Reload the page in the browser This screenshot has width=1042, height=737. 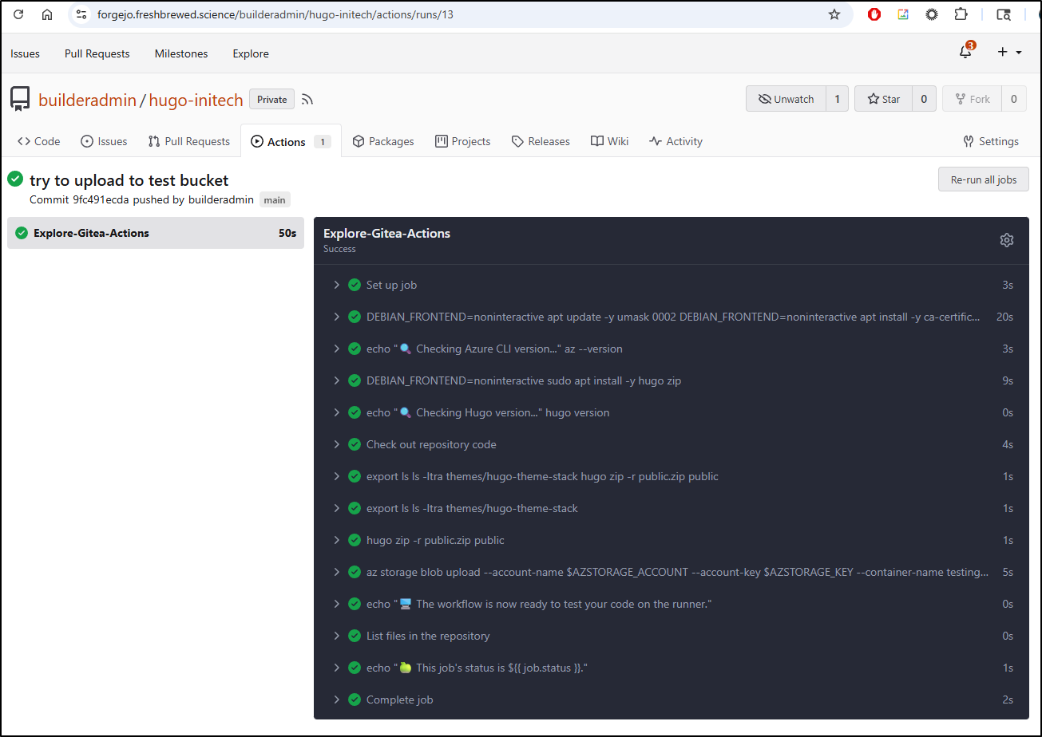(x=18, y=14)
